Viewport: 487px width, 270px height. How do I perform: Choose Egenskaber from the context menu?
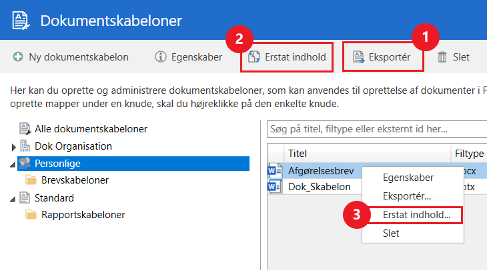point(408,178)
